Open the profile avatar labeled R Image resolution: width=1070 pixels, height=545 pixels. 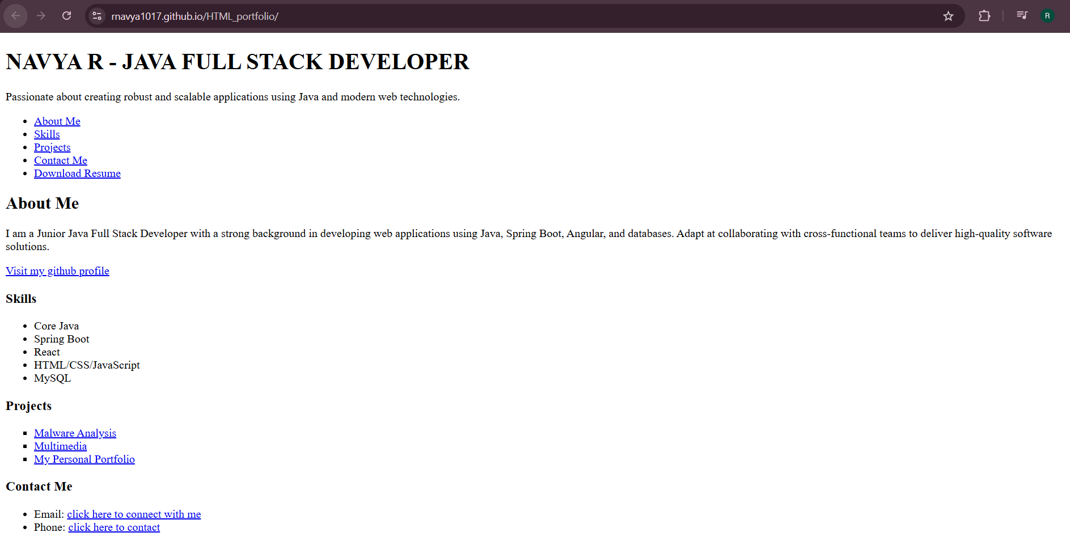[x=1047, y=16]
